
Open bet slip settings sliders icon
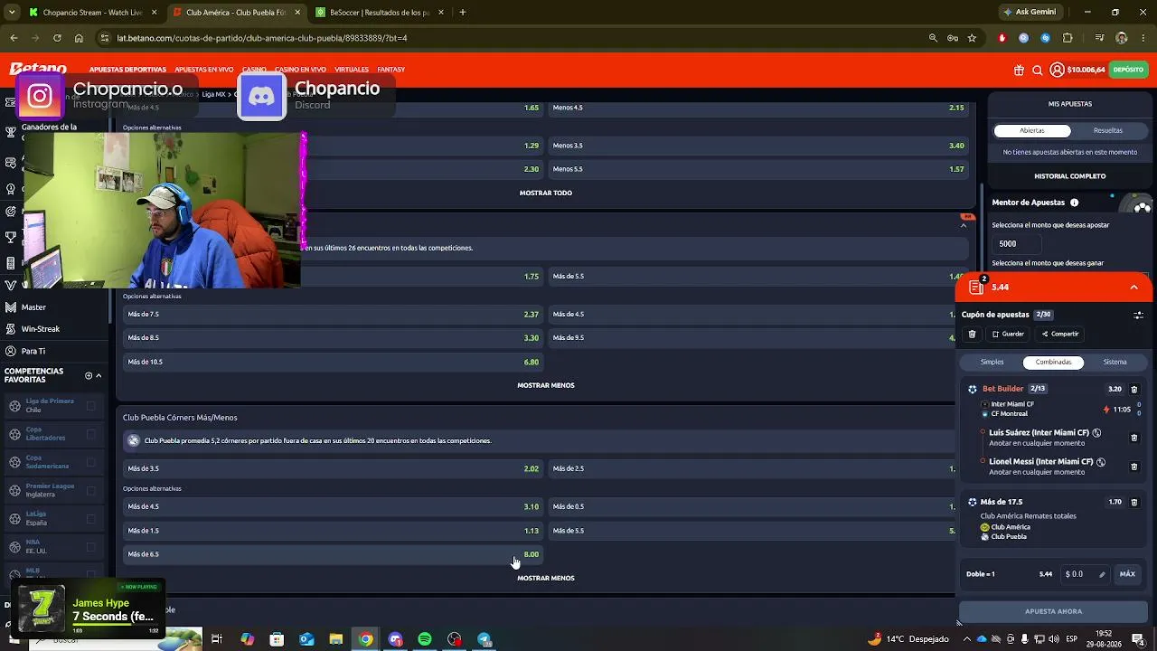(1138, 315)
